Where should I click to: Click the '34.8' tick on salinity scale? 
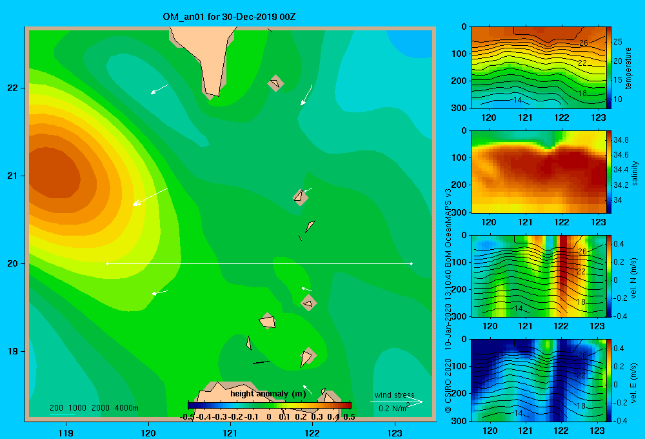(620, 140)
